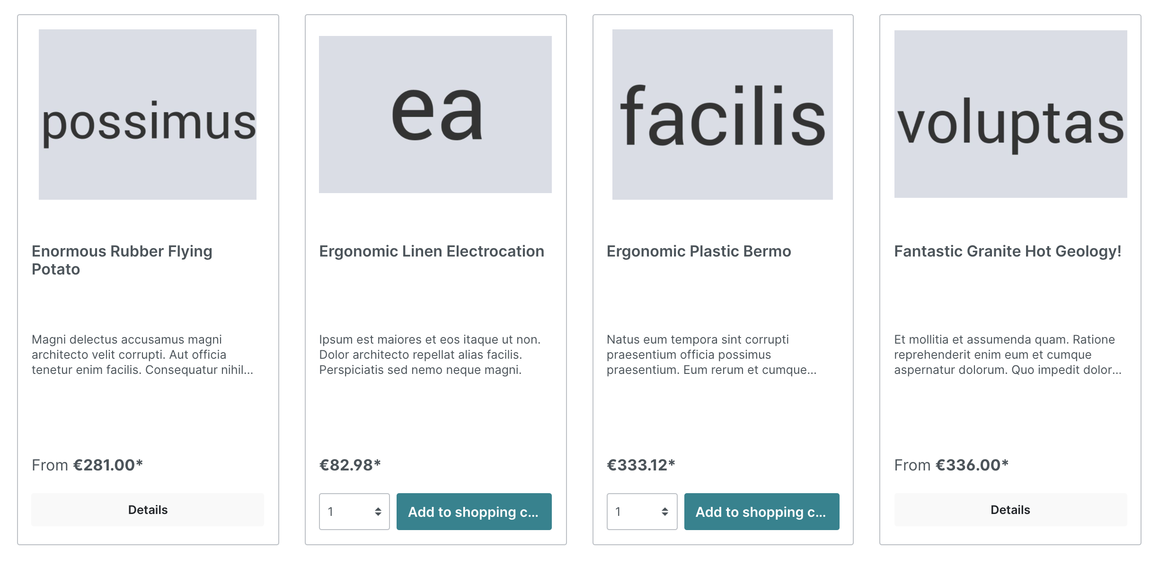Increase quantity of Ergonomic Plastic Bermo
The height and width of the screenshot is (567, 1168).
click(x=665, y=509)
